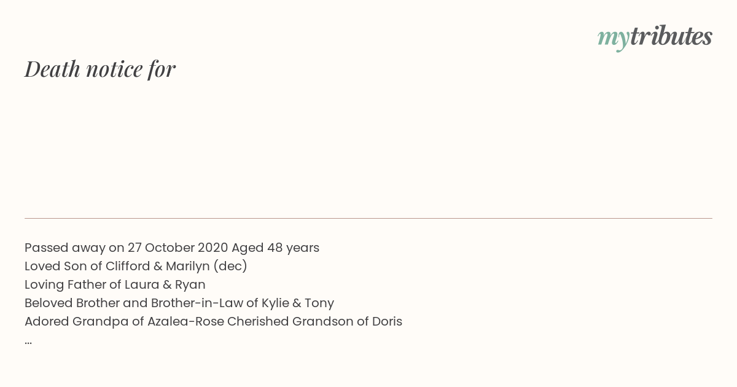Viewport: 737px width, 387px height.
Task: Click the name "Doris" in the last line
Action: pyautogui.click(x=387, y=321)
